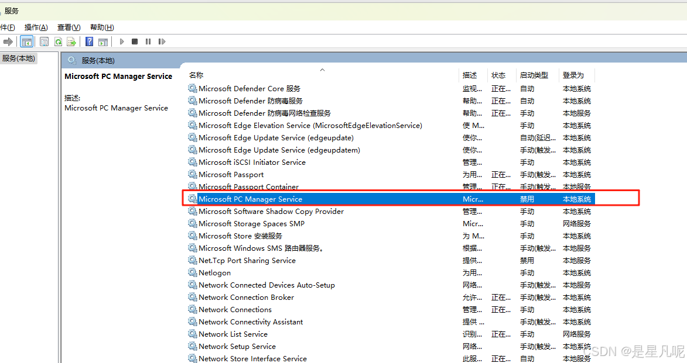
Task: Open the 操作(A) menu
Action: click(x=36, y=27)
